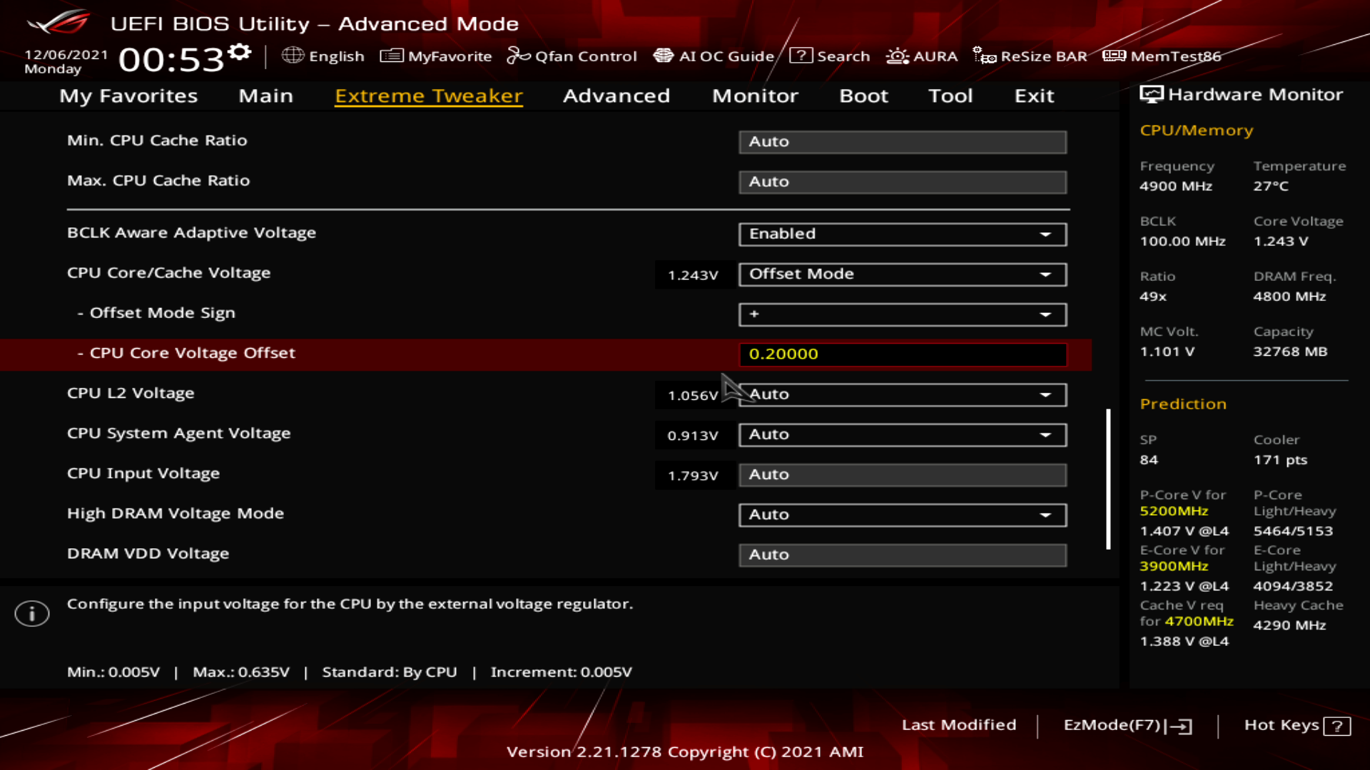This screenshot has width=1370, height=770.
Task: Open AURA lighting settings
Action: [x=921, y=56]
